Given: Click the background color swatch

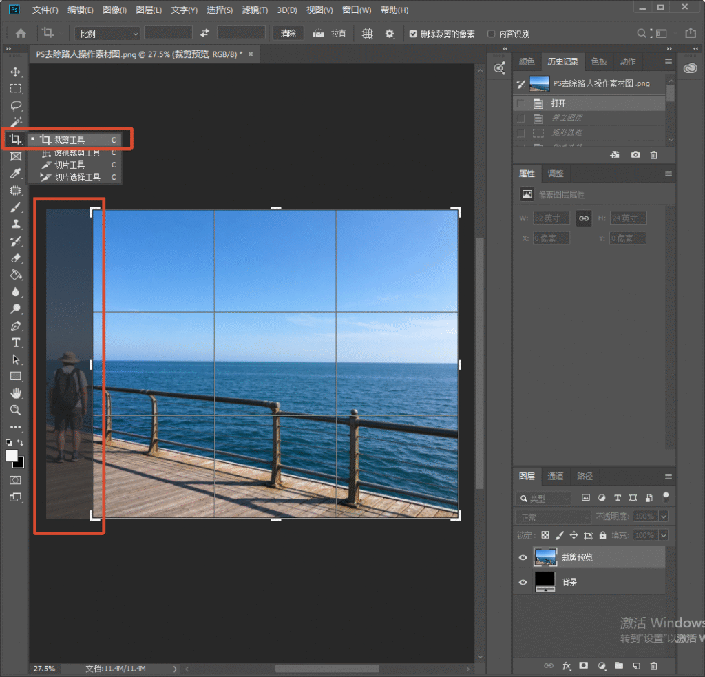Looking at the screenshot, I should (19, 463).
